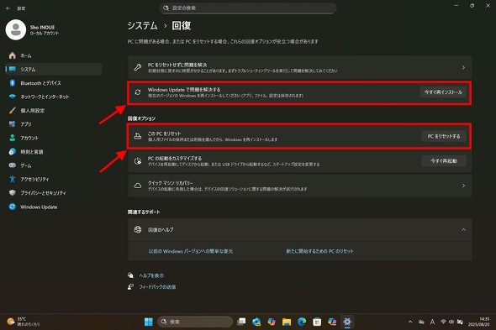Open ネットワークとインターネット settings
The width and height of the screenshot is (496, 330).
pos(54,97)
